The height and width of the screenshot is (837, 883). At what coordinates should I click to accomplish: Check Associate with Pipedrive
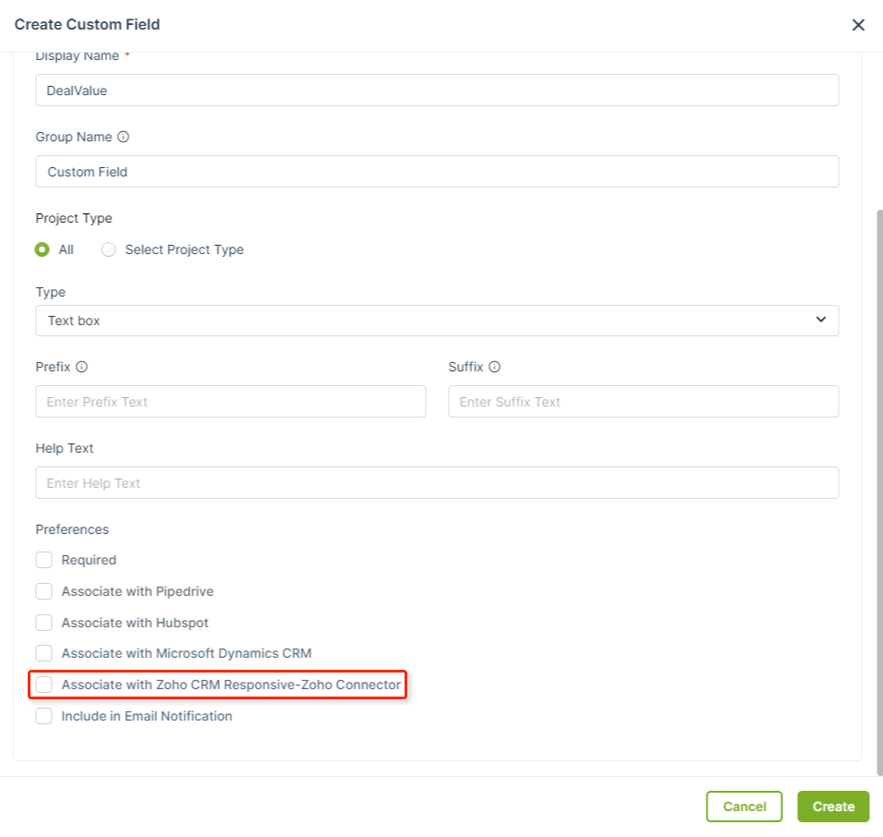44,591
